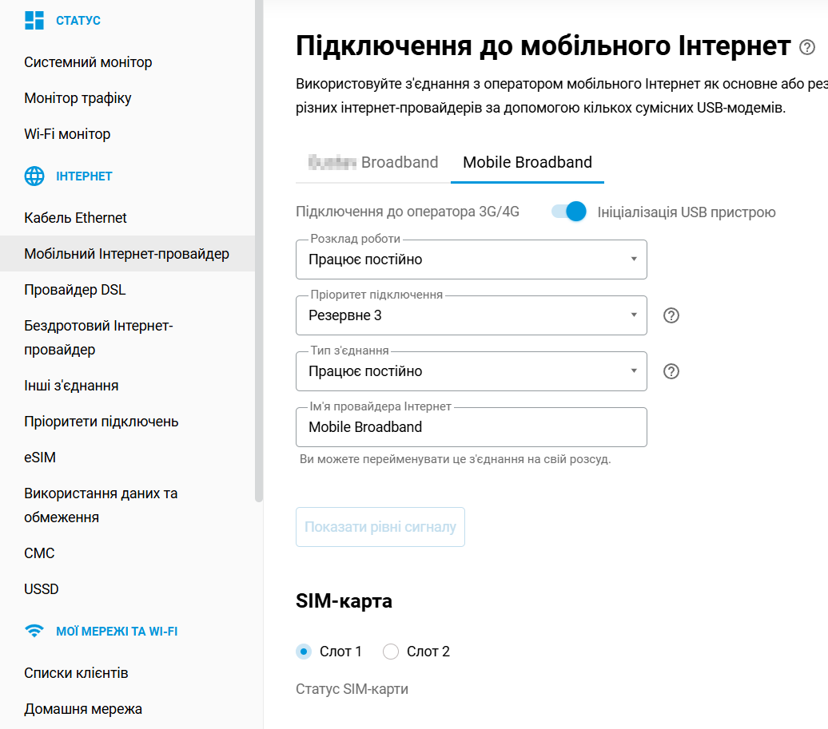Click the Ім'я провайдера Інтернет field
The height and width of the screenshot is (729, 828).
click(x=471, y=427)
